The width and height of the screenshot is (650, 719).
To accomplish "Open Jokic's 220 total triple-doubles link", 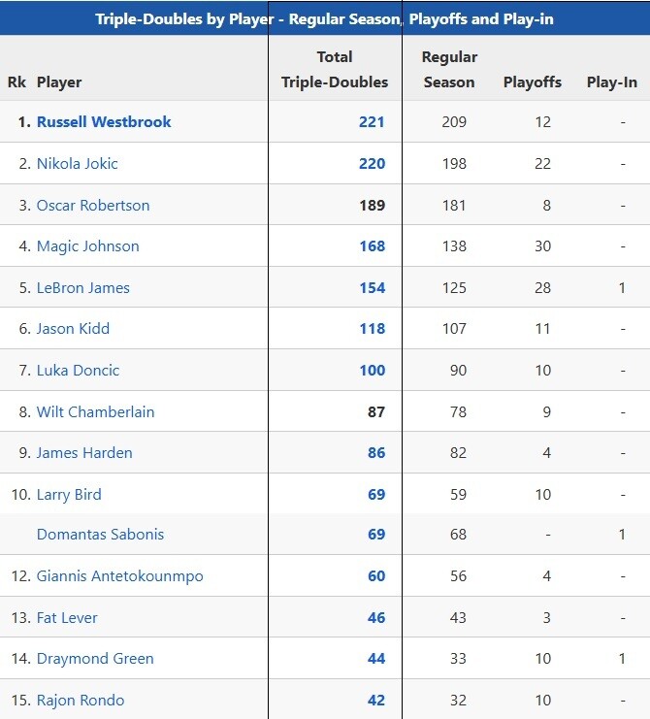I will point(372,164).
